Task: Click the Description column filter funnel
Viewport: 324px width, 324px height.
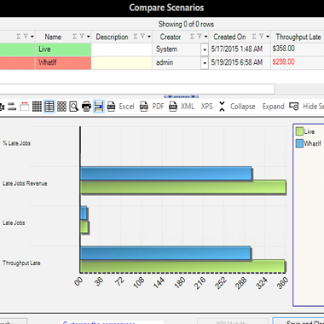Action: (142, 37)
